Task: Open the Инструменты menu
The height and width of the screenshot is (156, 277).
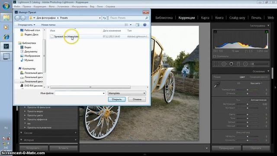Action: pyautogui.click(x=79, y=6)
